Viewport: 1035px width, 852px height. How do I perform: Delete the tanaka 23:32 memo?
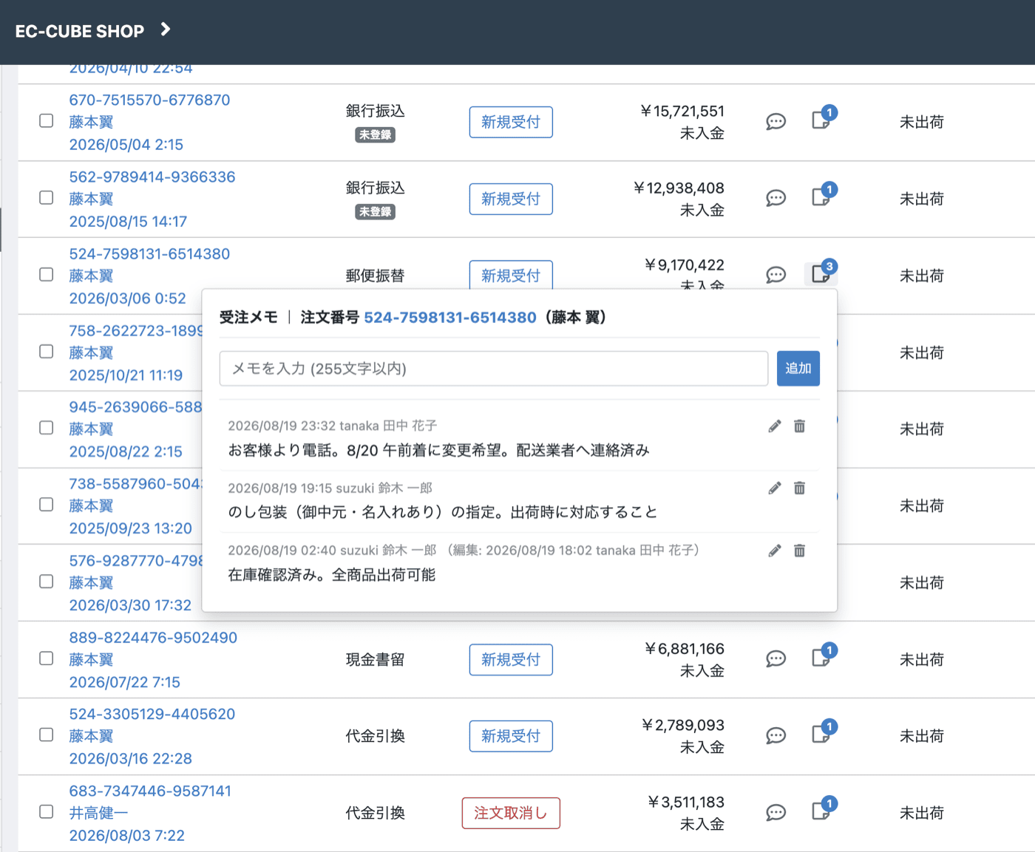point(799,426)
